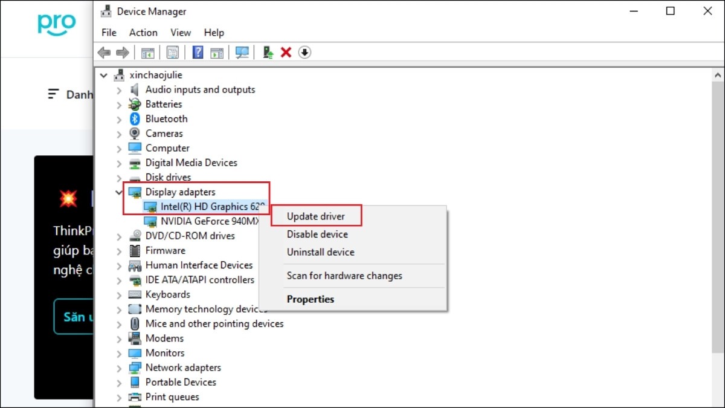Click the adapter icon beside NVIDIA GeForce 940MX

(x=150, y=221)
